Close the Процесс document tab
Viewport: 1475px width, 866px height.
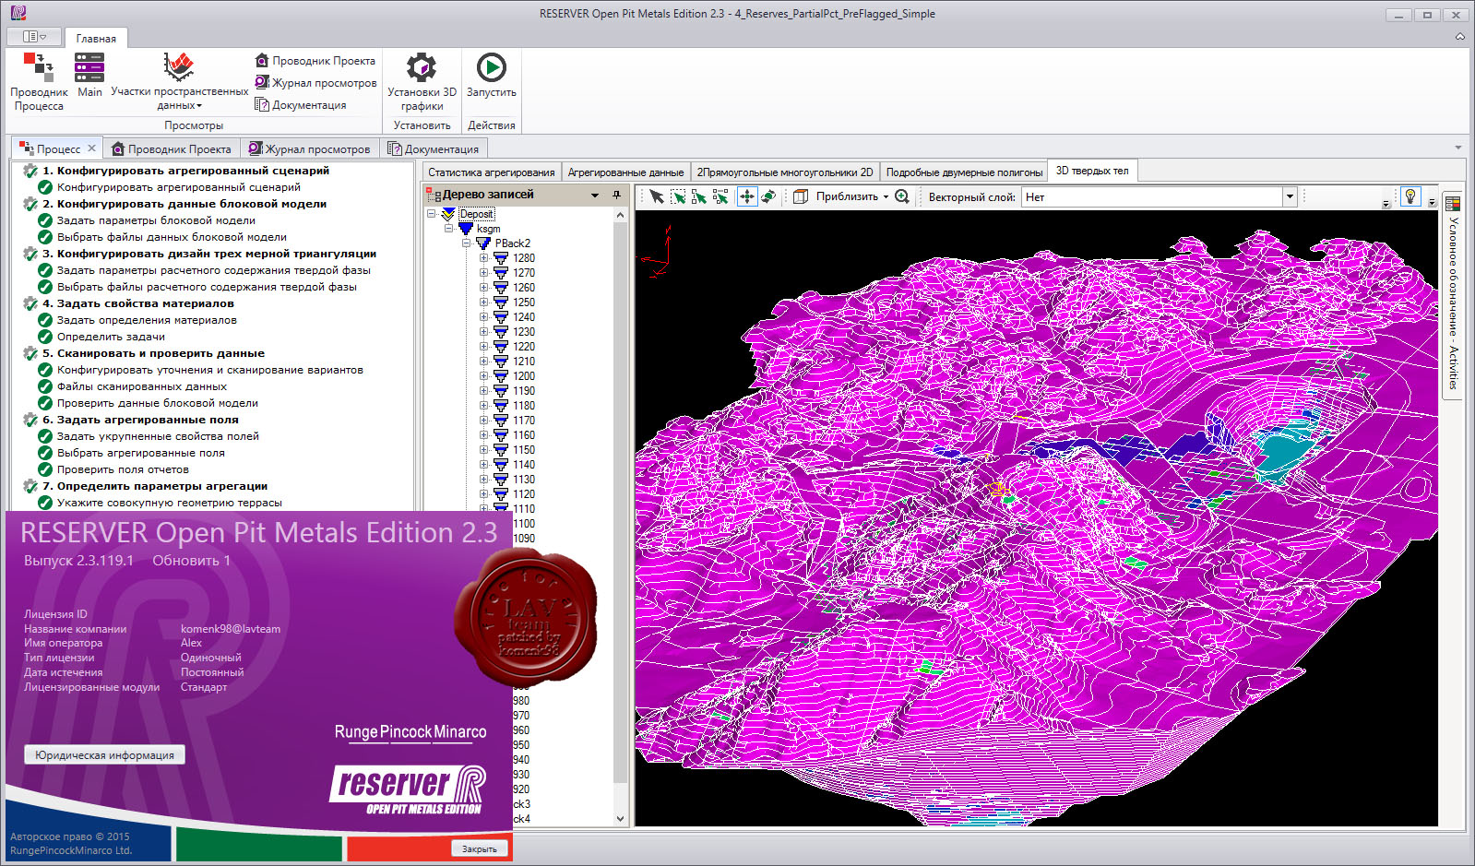[x=91, y=148]
